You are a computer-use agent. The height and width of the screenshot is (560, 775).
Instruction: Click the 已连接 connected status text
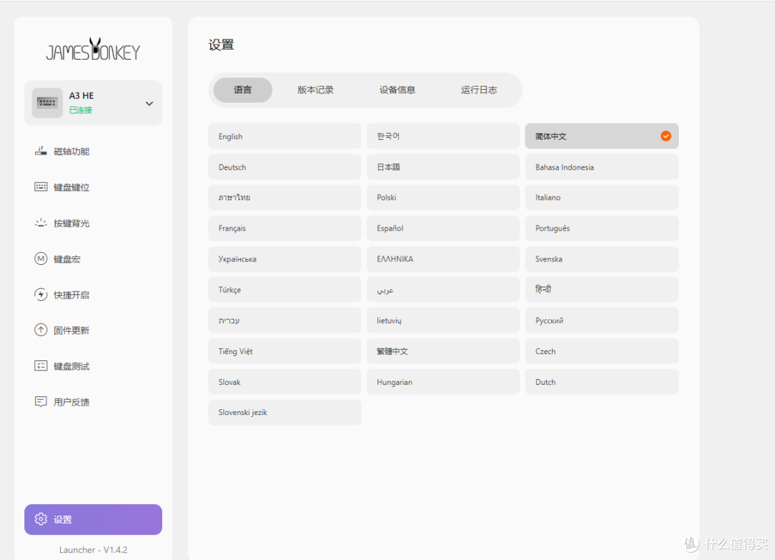80,110
